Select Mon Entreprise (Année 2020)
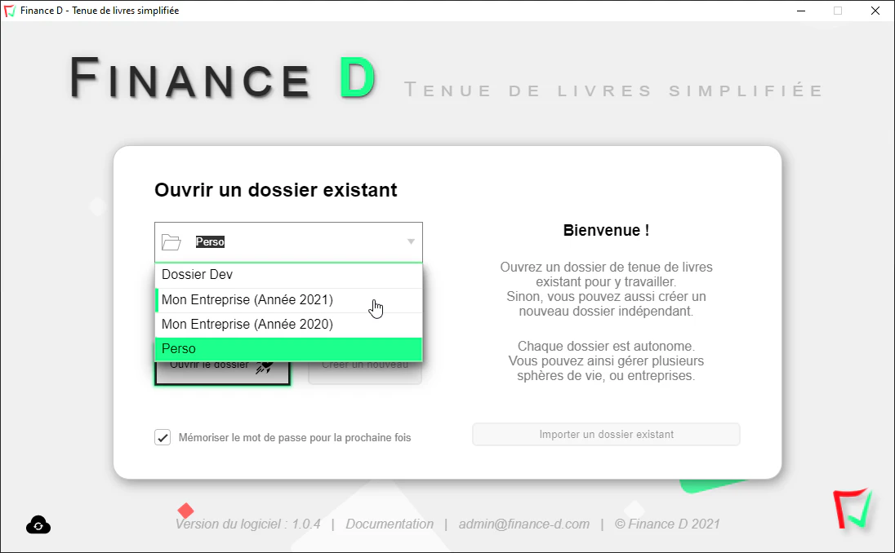895x553 pixels. pyautogui.click(x=245, y=324)
